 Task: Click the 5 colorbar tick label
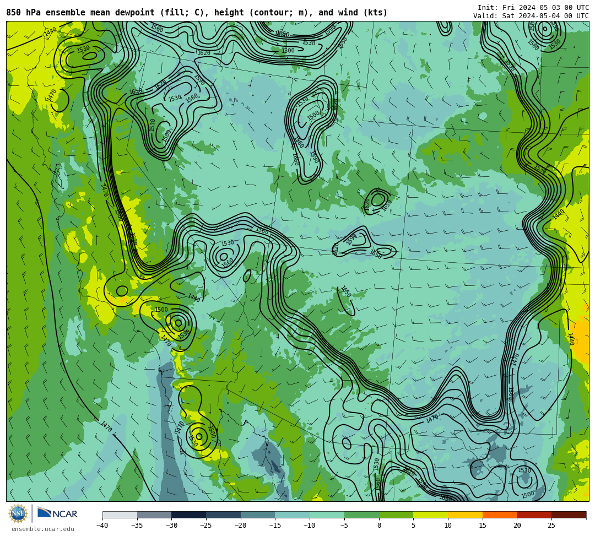click(413, 526)
